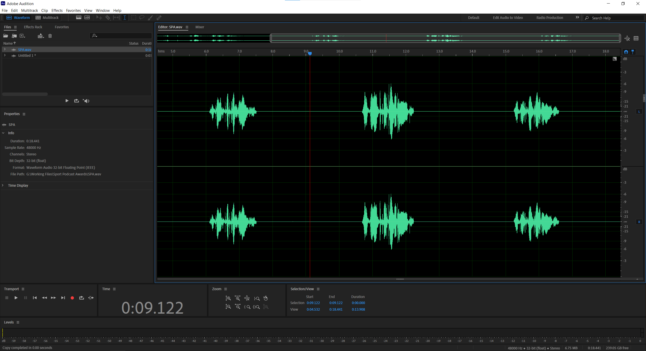This screenshot has width=646, height=351.
Task: Click Fast Forward in Transport
Action: (53, 298)
